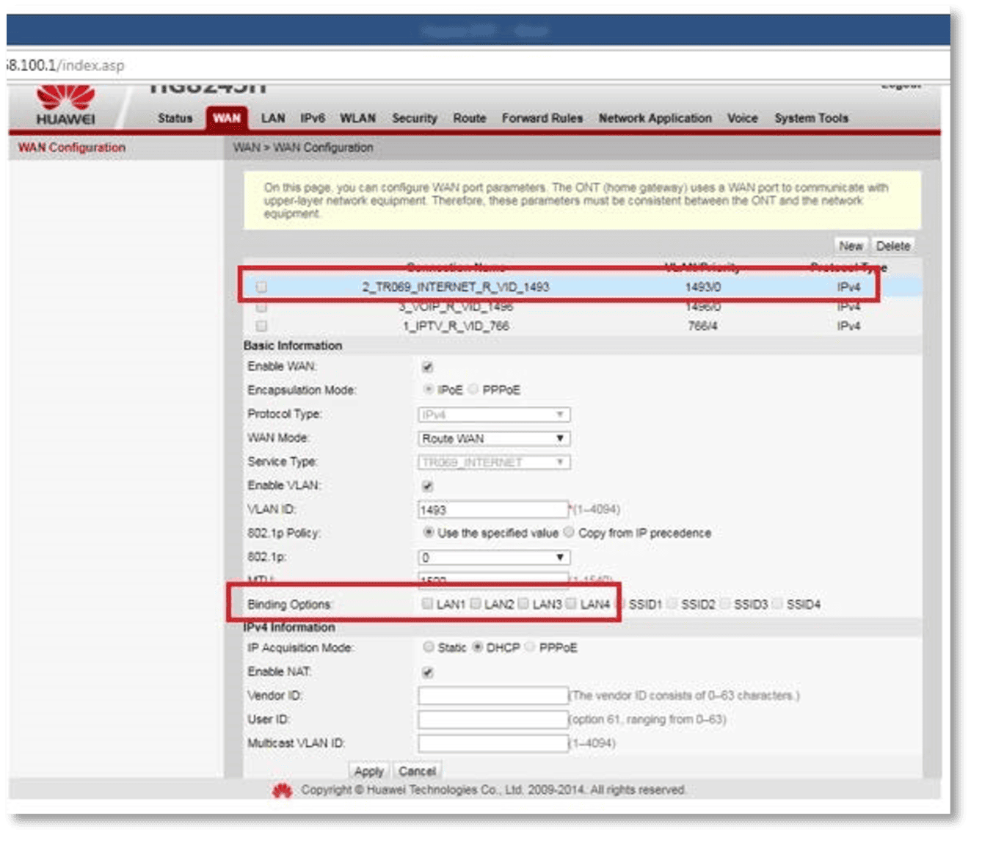Image resolution: width=982 pixels, height=857 pixels.
Task: Open the Forward Rules tab
Action: (x=542, y=118)
